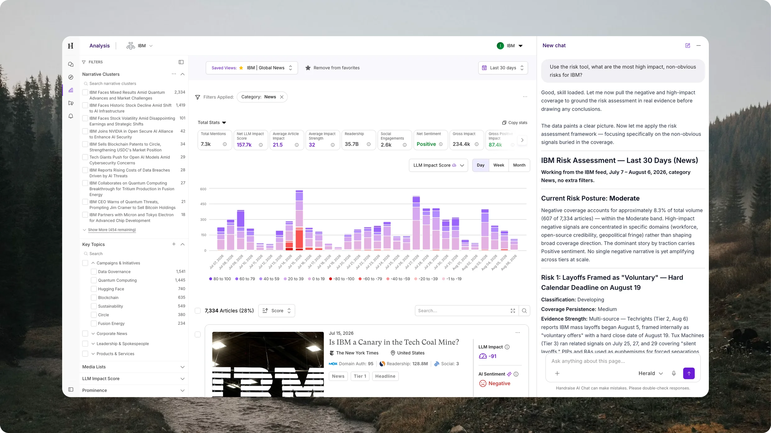Check IBM Faces Mixed Results cluster
The image size is (771, 433).
[85, 92]
